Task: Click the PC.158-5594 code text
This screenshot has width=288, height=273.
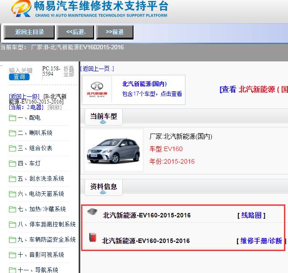Action: coord(51,71)
